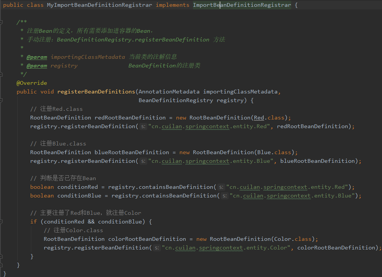Click redRootBeanDefinition in its declaration line
Viewport: 382px width, 277px height.
point(130,118)
